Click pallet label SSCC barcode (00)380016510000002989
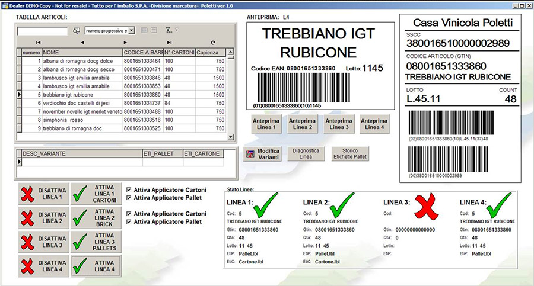The image size is (534, 286). tap(448, 159)
